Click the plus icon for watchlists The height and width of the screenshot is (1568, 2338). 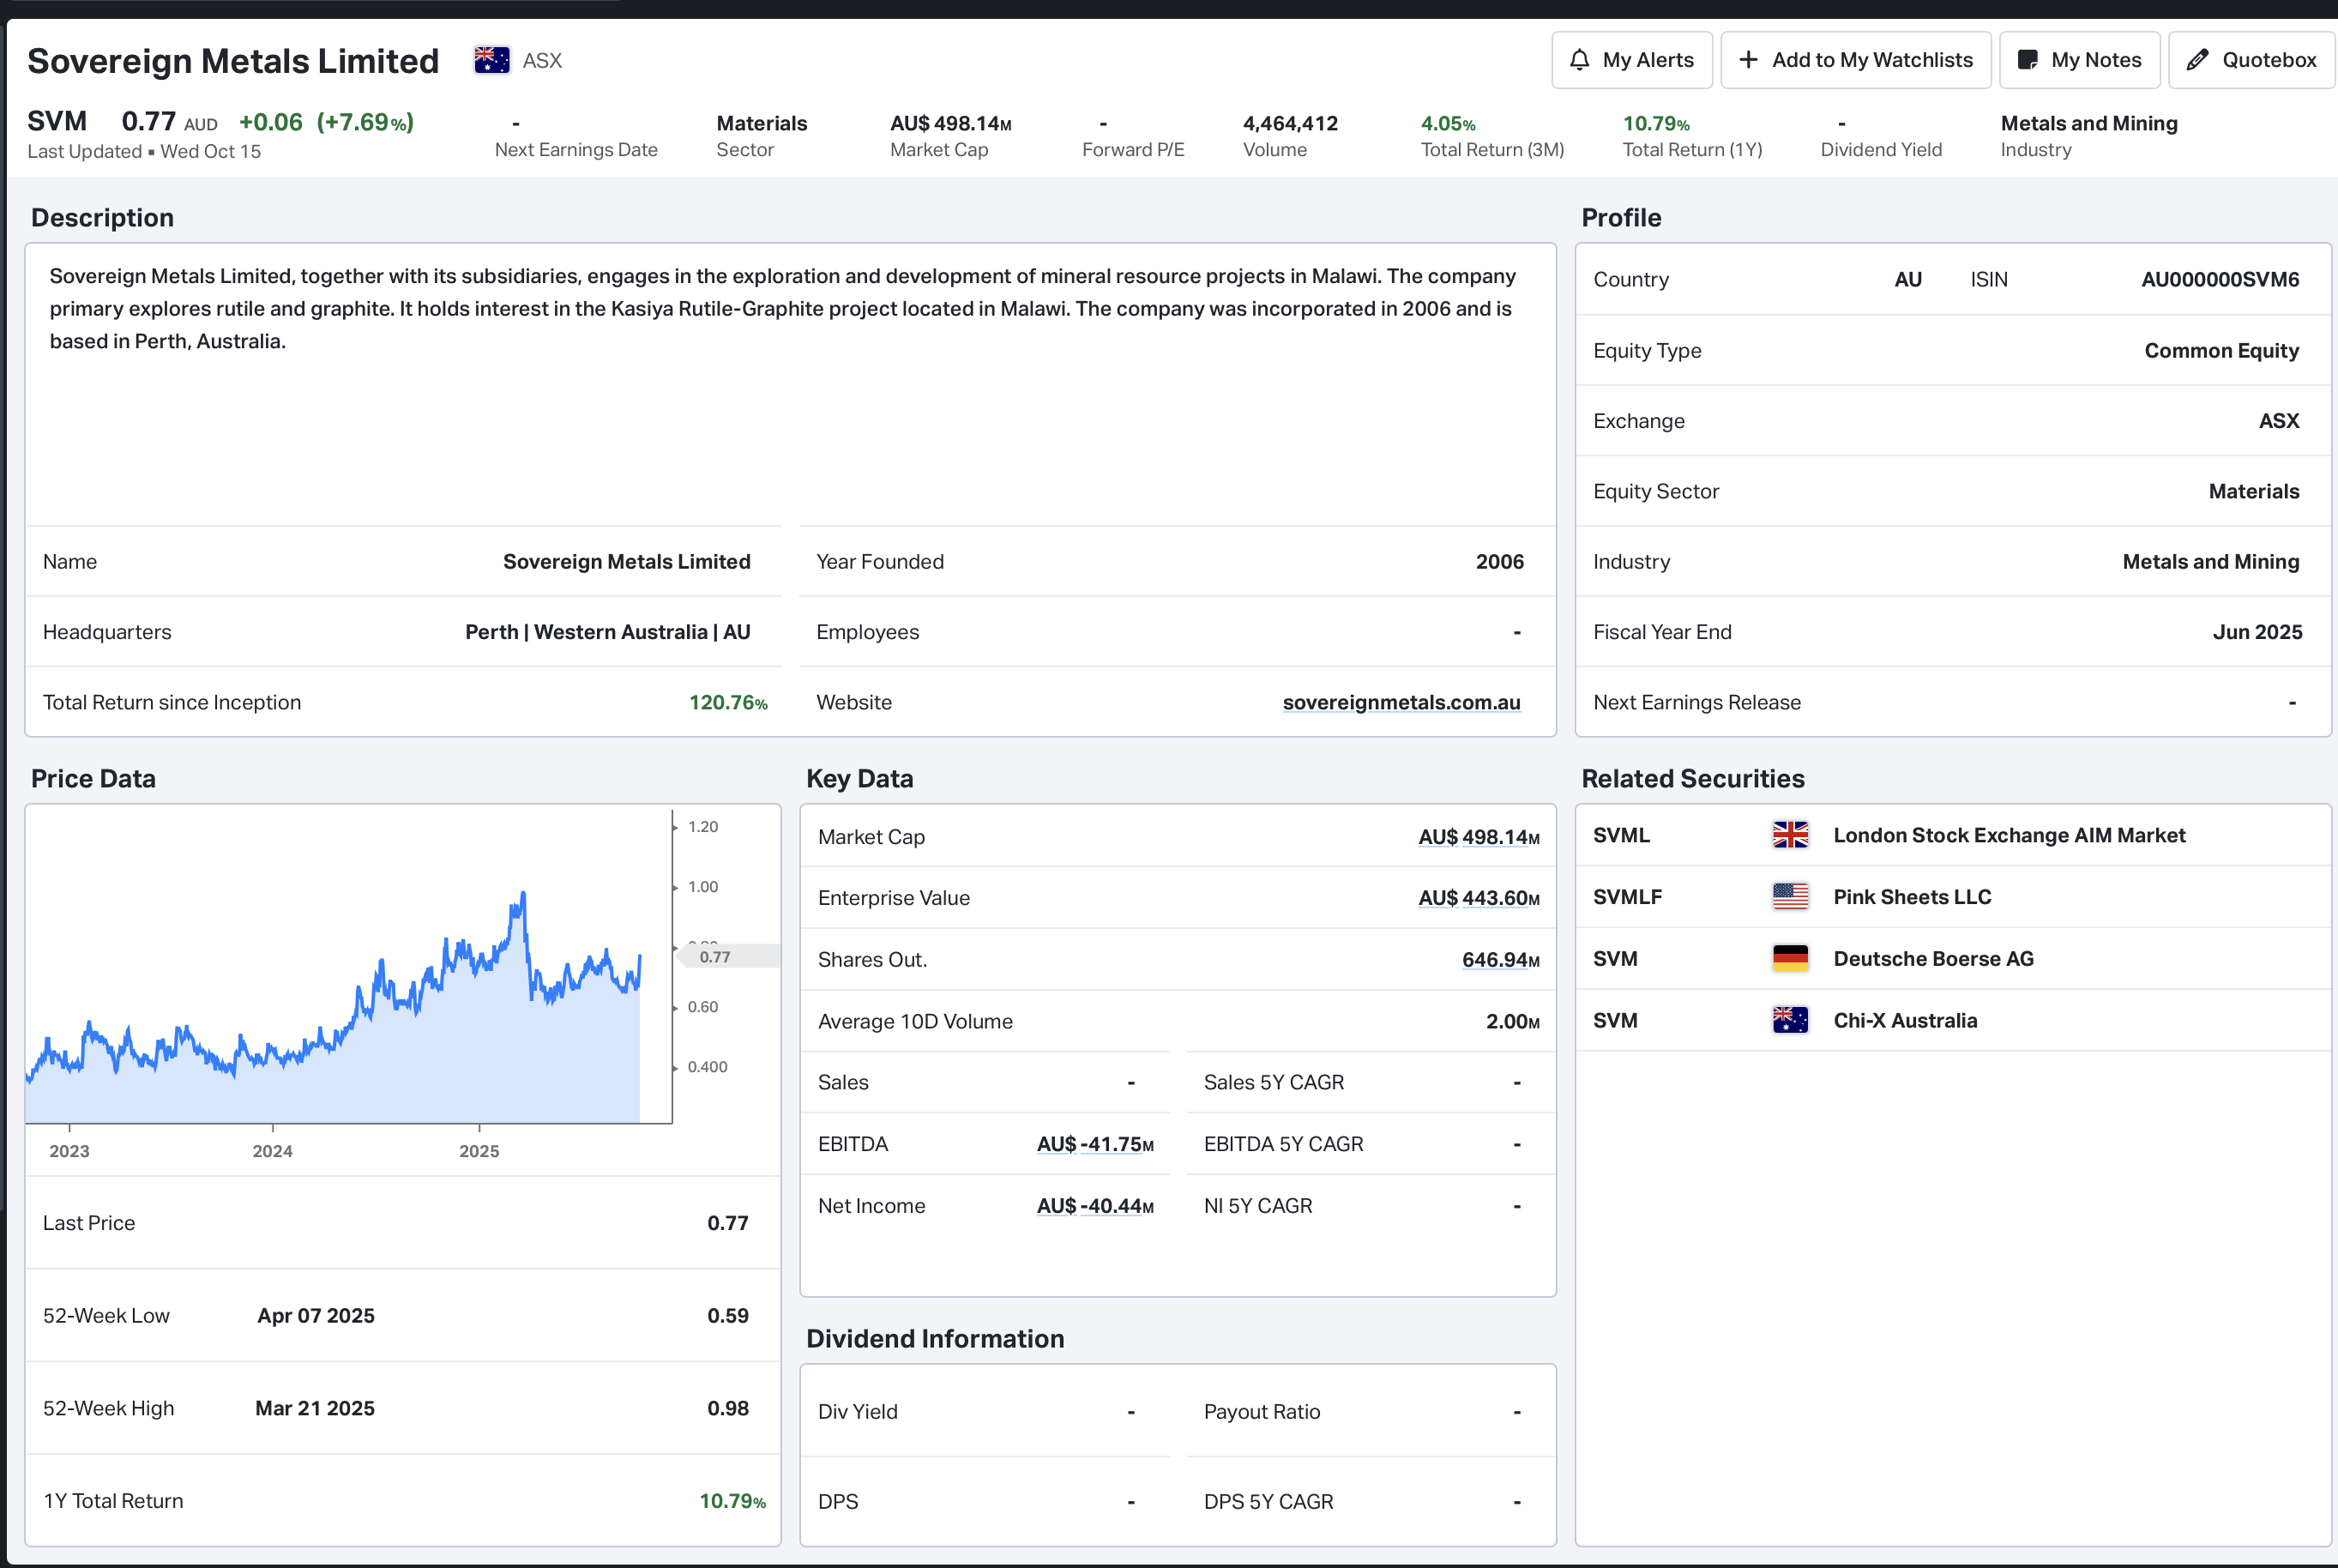coord(1748,60)
